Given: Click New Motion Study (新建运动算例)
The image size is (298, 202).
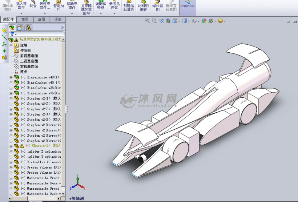Looking at the screenshot, I should [129, 6].
